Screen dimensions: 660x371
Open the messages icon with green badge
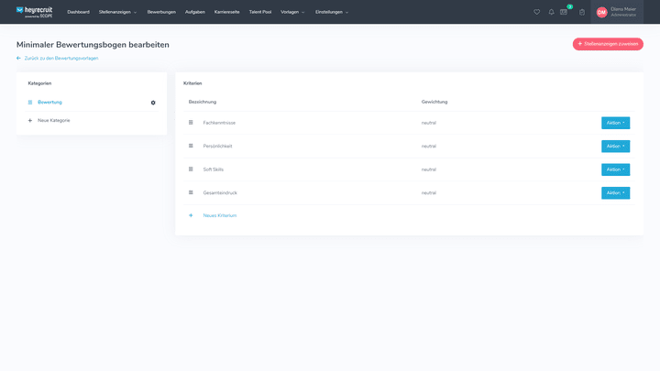click(x=565, y=12)
